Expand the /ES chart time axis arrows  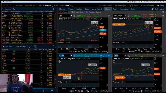coord(76,52)
